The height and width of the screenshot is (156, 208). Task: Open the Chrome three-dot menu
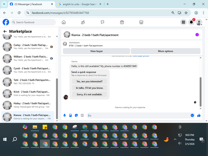(x=203, y=13)
